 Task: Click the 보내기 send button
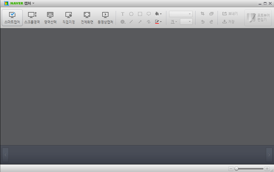click(230, 14)
